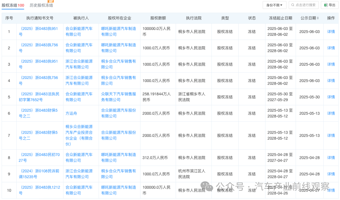The height and width of the screenshot is (200, 340).
Task: Open （2024）浙0108民诉前调15235号 link
Action: 39,174
